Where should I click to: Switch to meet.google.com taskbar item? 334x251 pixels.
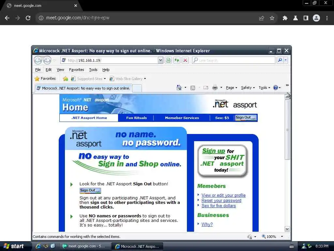85,246
